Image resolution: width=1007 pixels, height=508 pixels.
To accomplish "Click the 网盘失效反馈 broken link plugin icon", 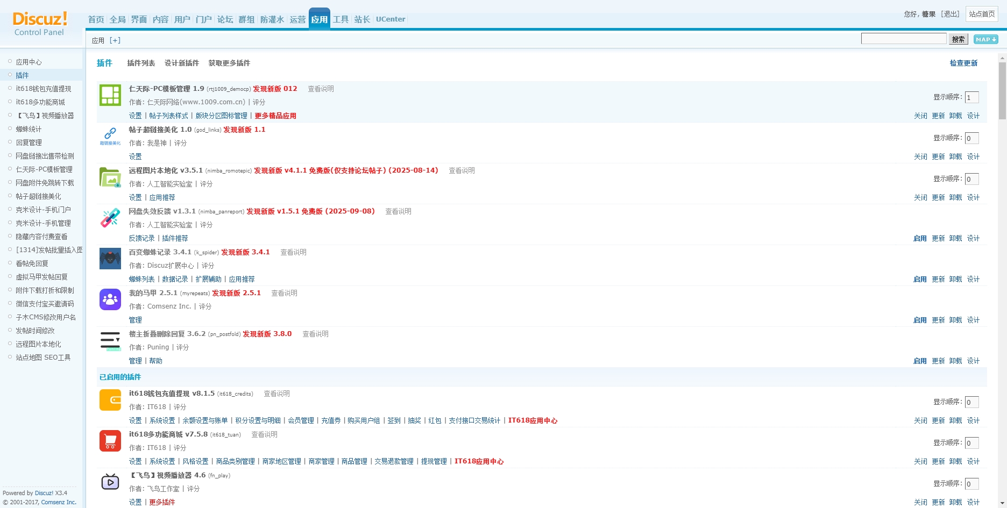I will point(110,218).
